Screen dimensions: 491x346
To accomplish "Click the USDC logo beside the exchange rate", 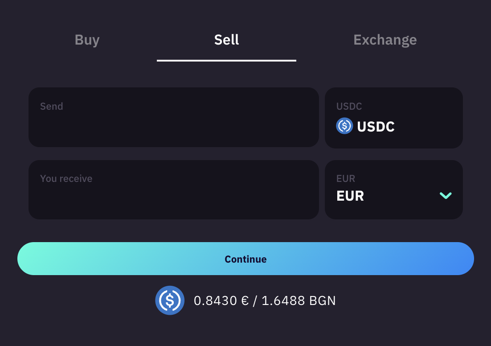I will click(x=170, y=300).
